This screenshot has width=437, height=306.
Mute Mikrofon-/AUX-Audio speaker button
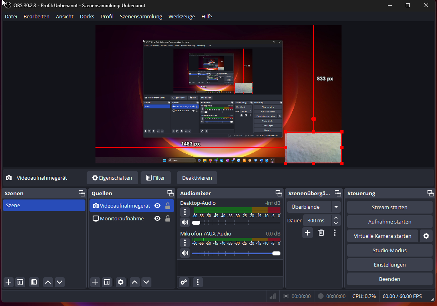click(x=185, y=253)
